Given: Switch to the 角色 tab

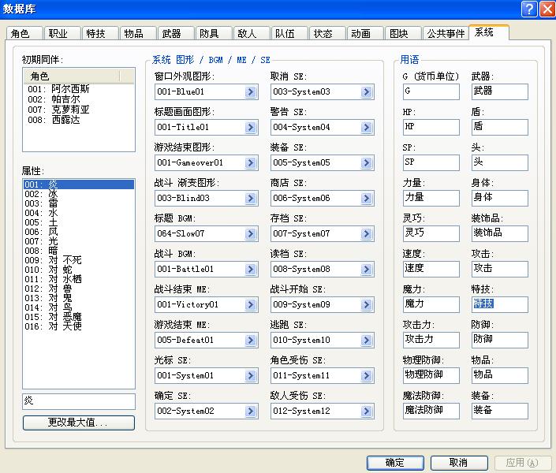Looking at the screenshot, I should coord(24,33).
